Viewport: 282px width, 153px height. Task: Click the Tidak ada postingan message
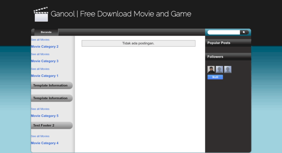[139, 43]
